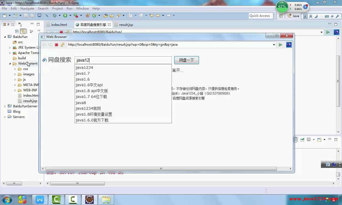The width and height of the screenshot is (342, 205).
Task: Click the Debug bug icon in toolbar
Action: (55, 15)
